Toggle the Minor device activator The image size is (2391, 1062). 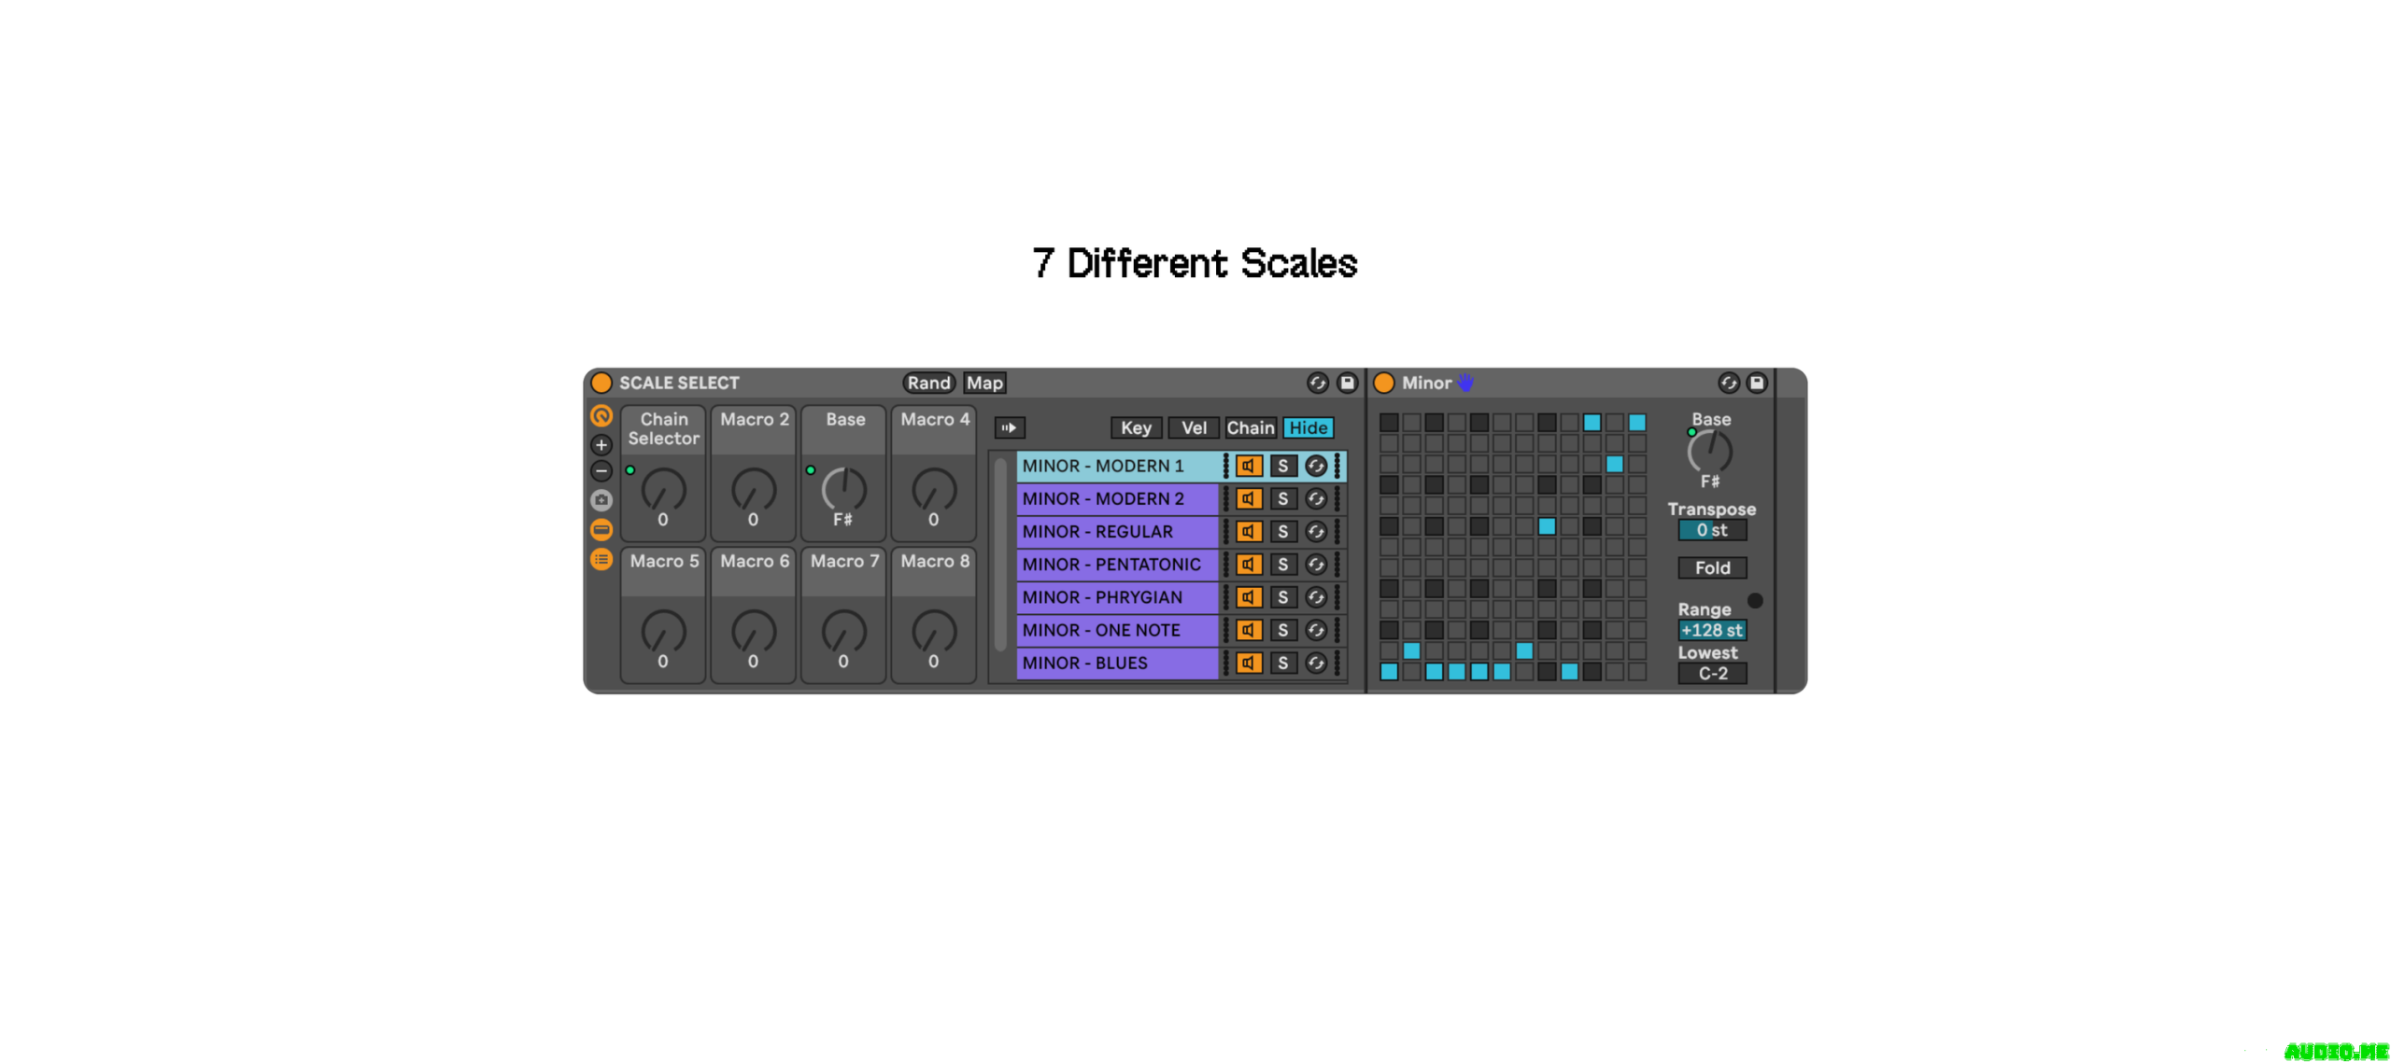1384,383
